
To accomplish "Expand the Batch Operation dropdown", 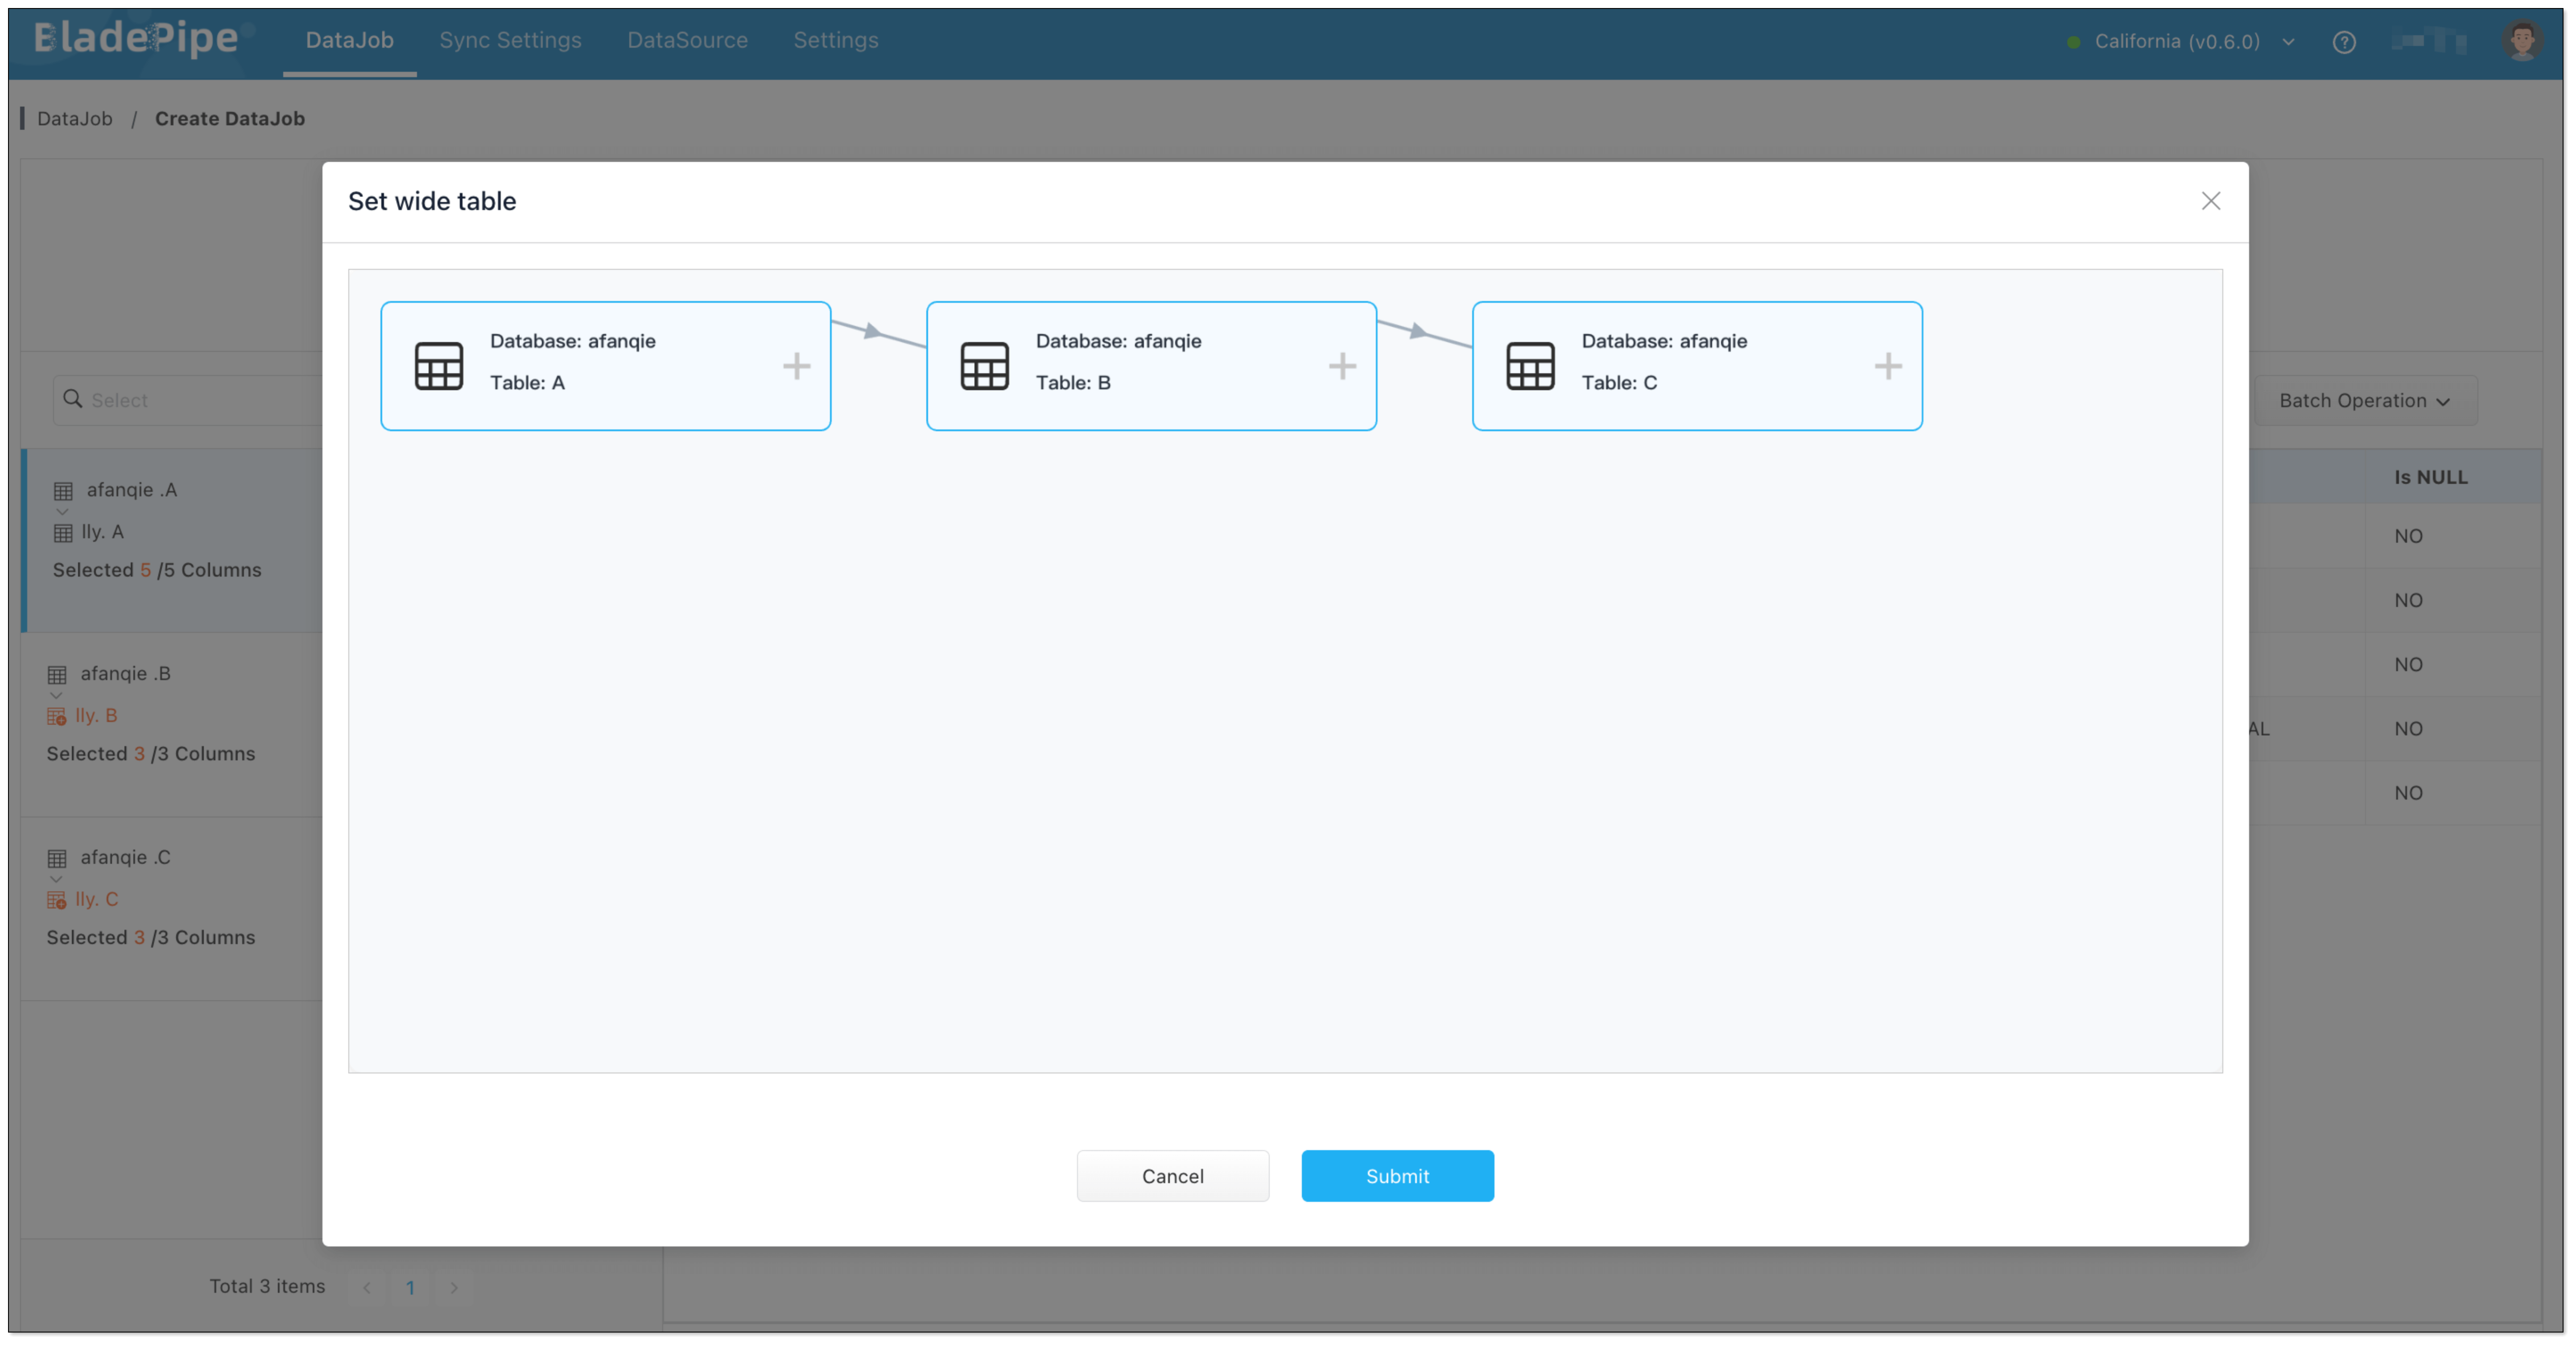I will pos(2364,401).
